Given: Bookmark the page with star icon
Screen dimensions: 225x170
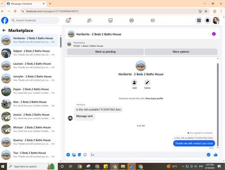Looking at the screenshot, I should [x=206, y=11].
